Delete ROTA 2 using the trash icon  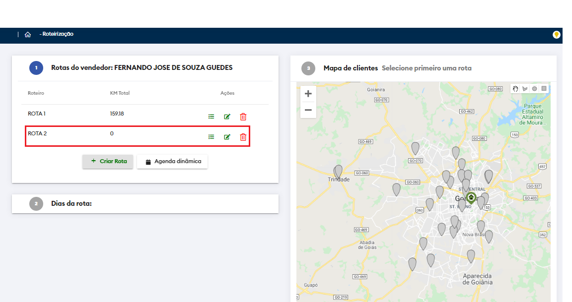(243, 137)
